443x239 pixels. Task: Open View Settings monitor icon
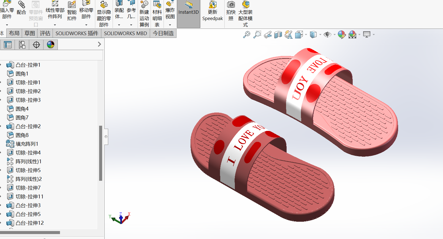367,35
